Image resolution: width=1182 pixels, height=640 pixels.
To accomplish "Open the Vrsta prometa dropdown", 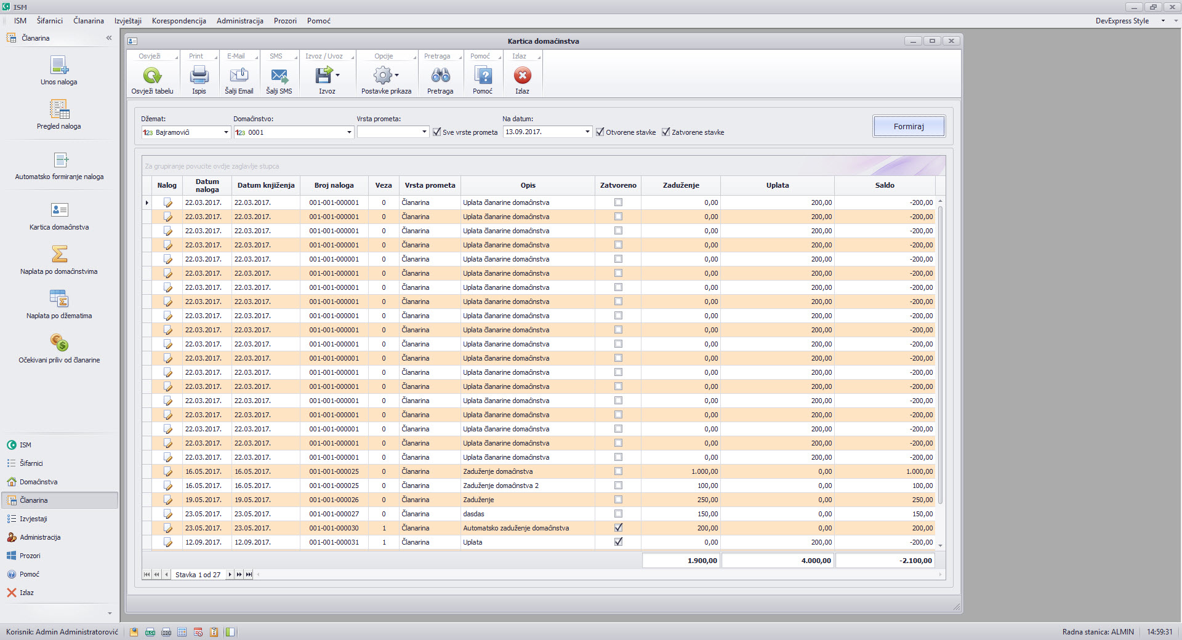I will point(424,132).
